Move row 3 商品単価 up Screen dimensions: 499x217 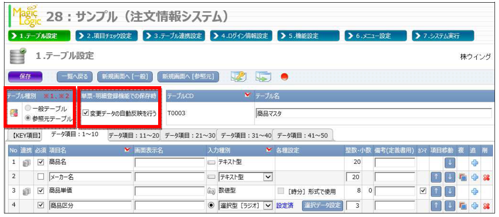coord(438,192)
